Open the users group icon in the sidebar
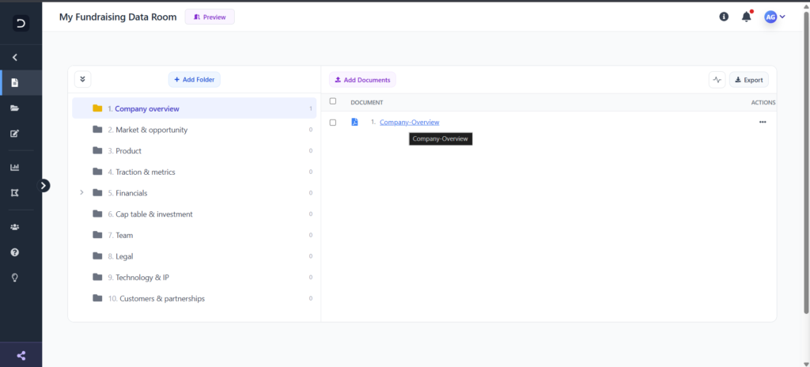 pos(14,227)
